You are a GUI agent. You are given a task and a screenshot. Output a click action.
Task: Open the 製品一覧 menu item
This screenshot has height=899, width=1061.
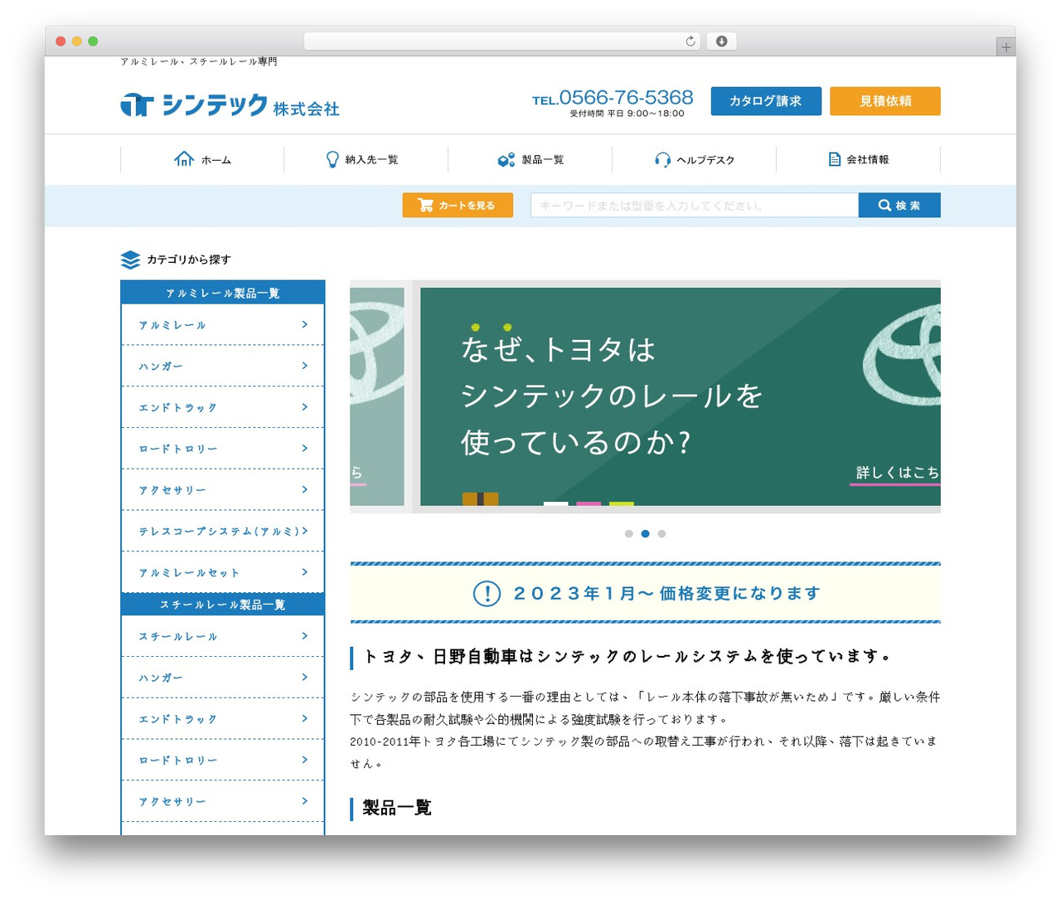[x=530, y=159]
